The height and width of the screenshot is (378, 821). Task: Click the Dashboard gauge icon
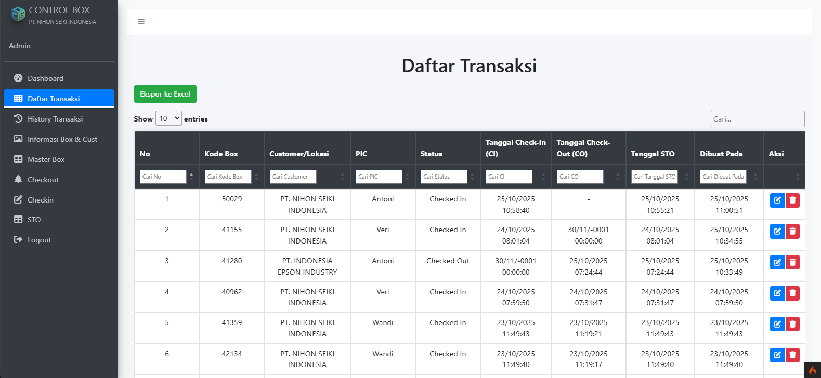tap(18, 78)
